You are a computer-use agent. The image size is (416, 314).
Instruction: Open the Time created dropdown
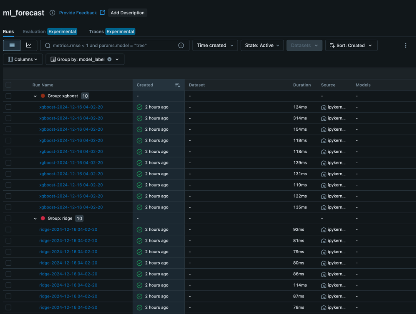(x=215, y=45)
